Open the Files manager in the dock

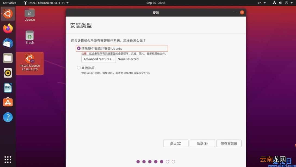(8, 58)
